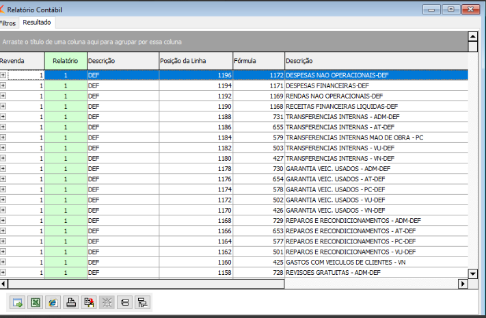Click the expand tree hierarchy icon
Screen dimensions: 486x318
(143, 302)
